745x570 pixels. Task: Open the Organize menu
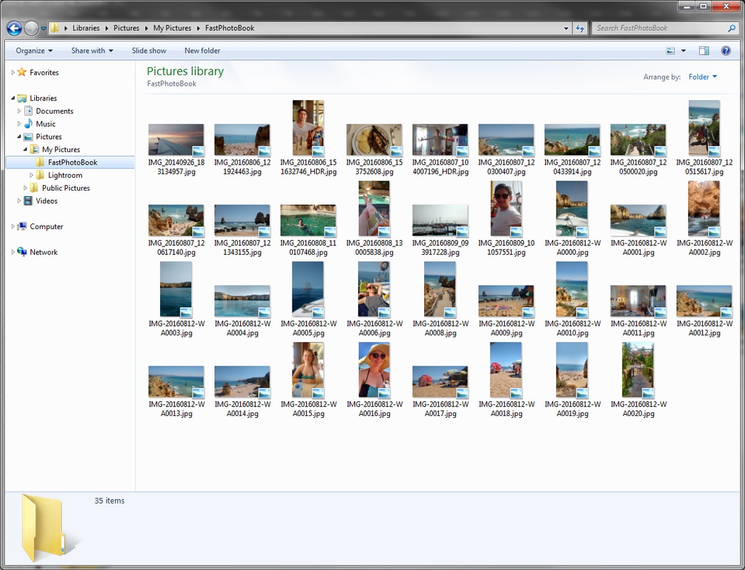pos(34,51)
